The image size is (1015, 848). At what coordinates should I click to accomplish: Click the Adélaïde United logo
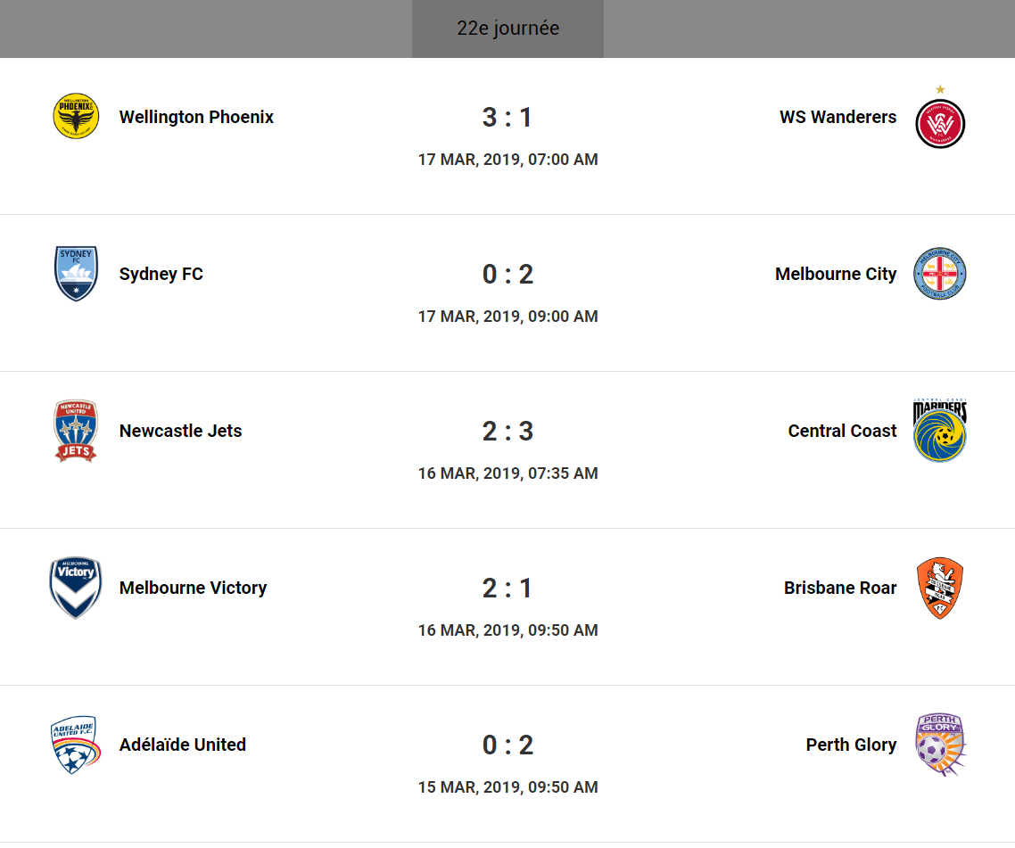coord(74,745)
